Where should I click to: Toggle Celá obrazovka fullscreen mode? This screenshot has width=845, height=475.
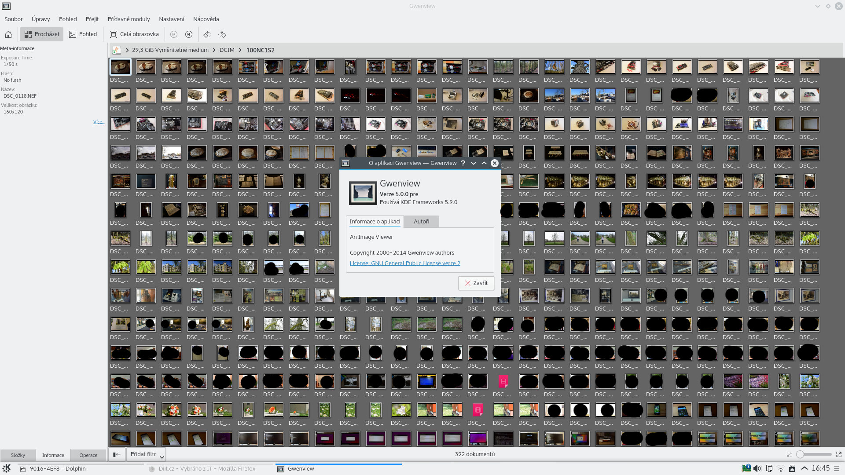click(134, 34)
